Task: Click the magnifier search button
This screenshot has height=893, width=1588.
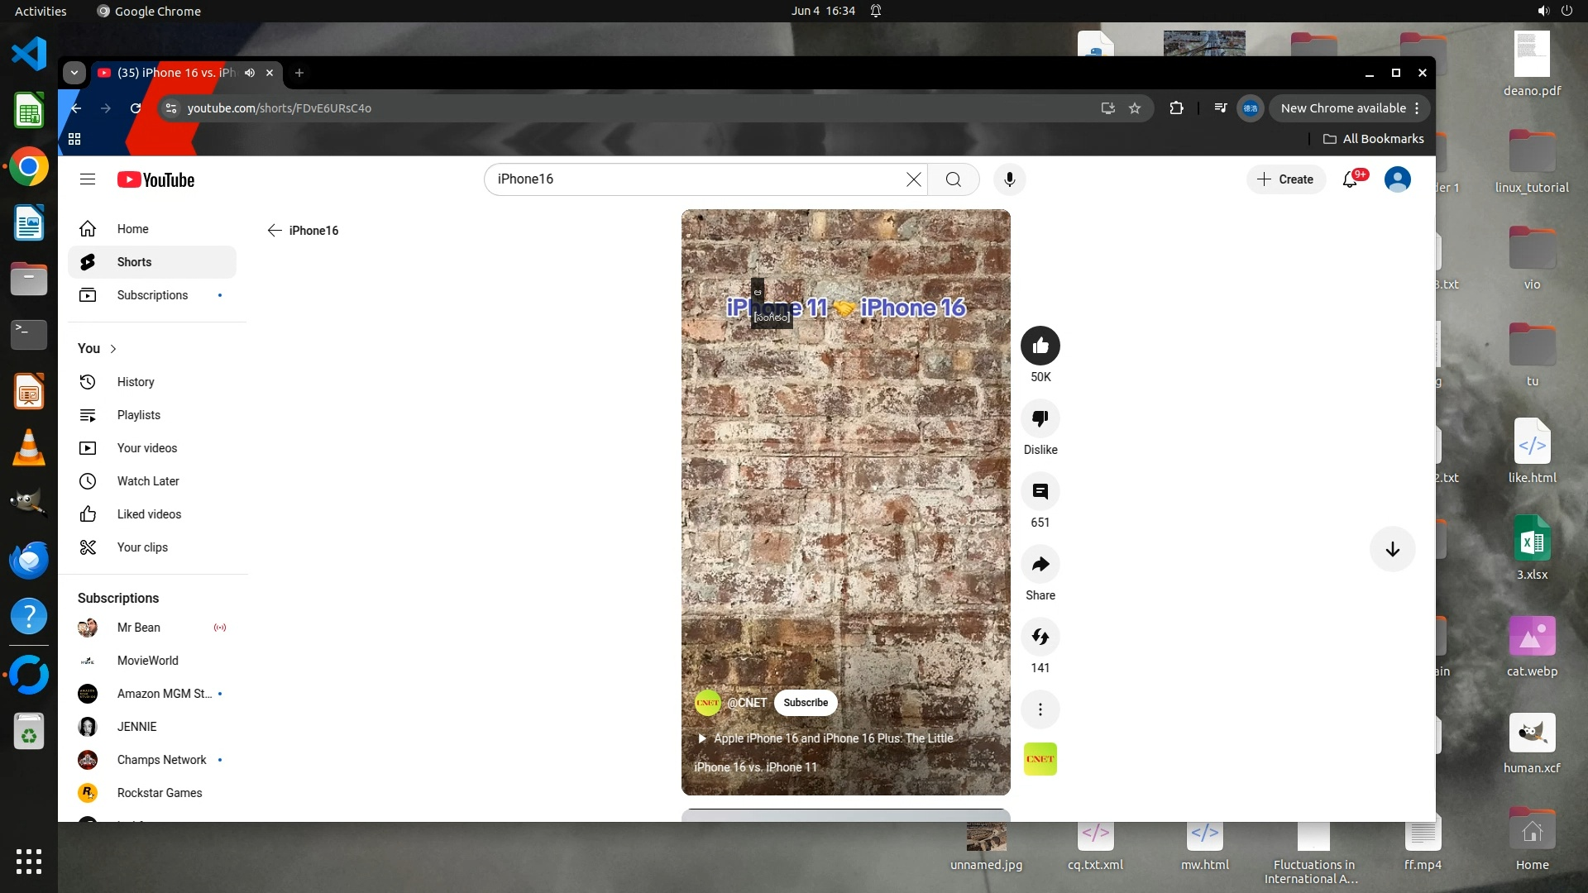Action: click(x=953, y=179)
